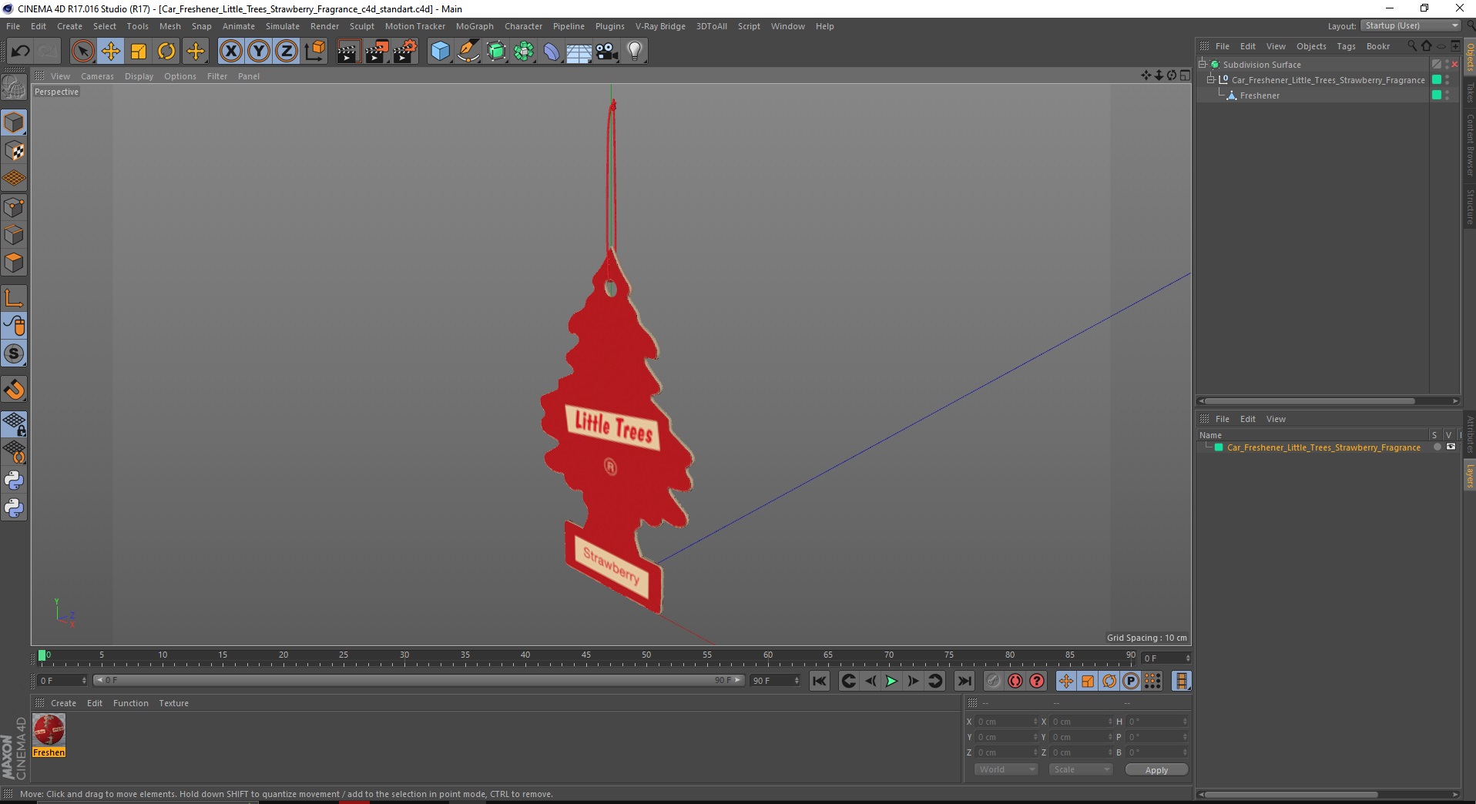Add a Cube primitive object

[440, 52]
